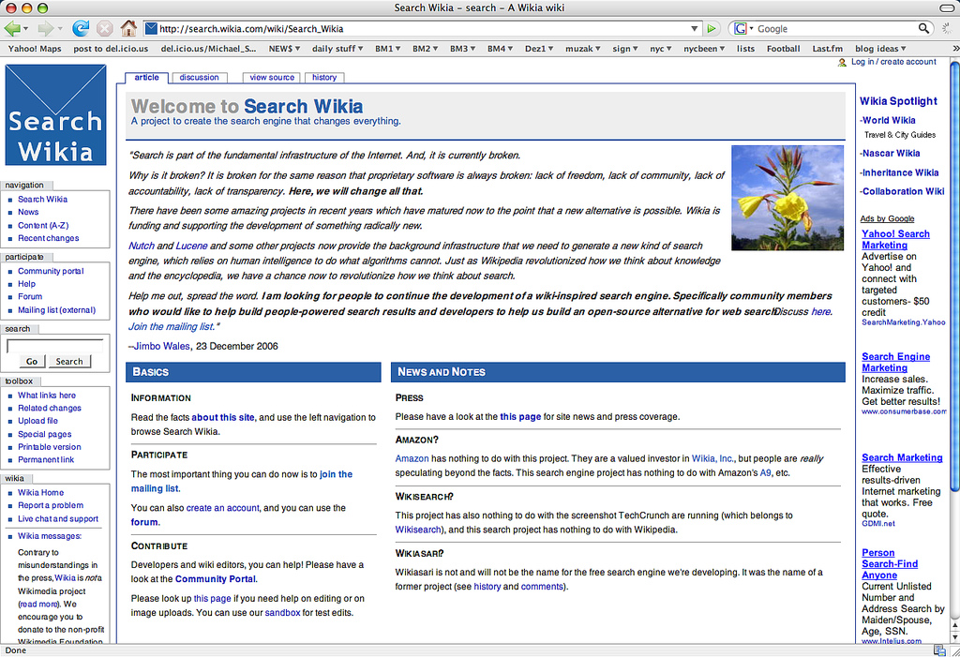
Task: Click the site favicon in the address bar
Action: tap(151, 28)
